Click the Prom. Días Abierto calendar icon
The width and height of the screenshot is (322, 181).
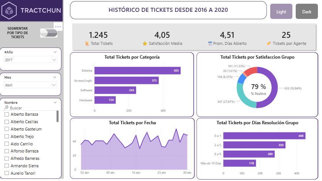coord(210,44)
